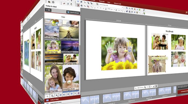This screenshot has height=104, width=188.
Task: Toggle underline text formatting
Action: click(103, 8)
